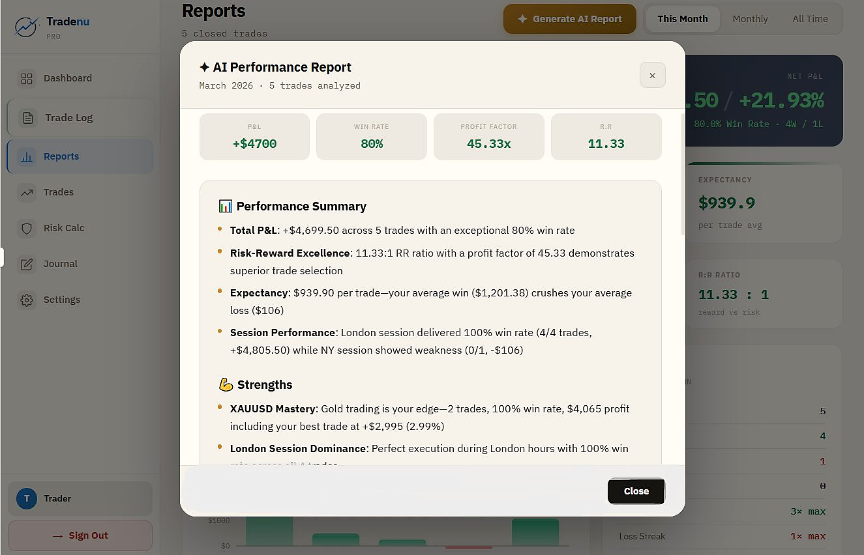Open the Journal pencil icon
864x555 pixels.
pos(27,264)
